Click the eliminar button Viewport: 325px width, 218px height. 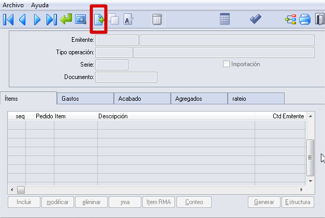pos(92,202)
